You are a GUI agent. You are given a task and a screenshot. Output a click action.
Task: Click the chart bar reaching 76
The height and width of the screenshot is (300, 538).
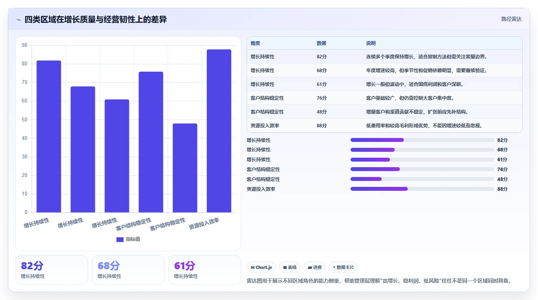pos(151,142)
